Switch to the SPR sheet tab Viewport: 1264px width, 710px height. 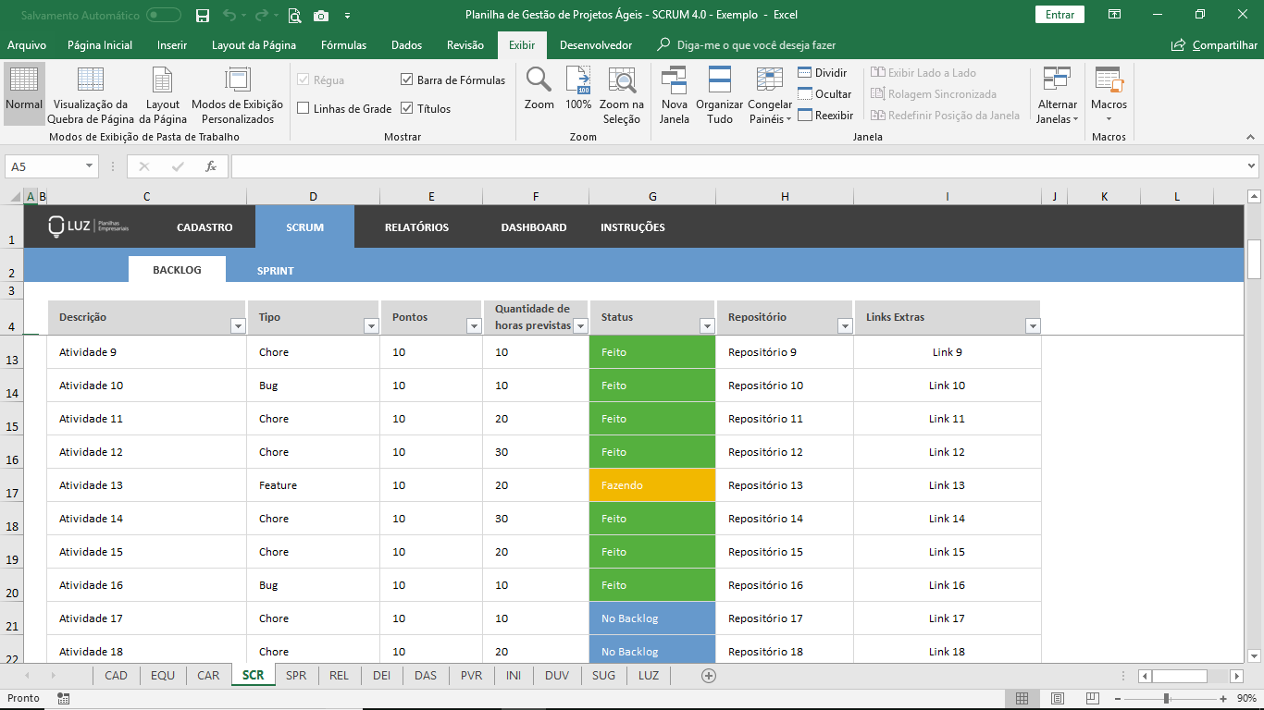296,676
